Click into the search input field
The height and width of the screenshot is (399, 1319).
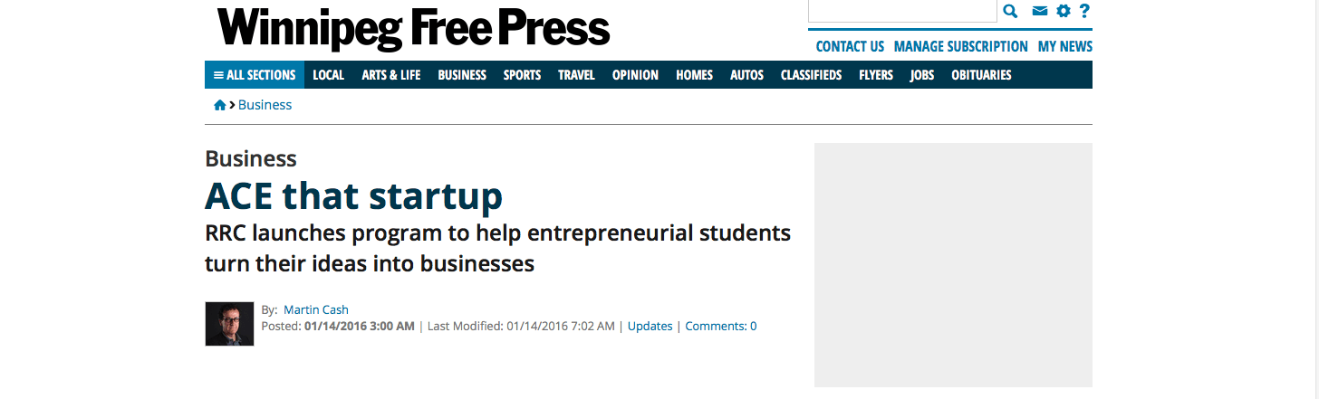(902, 11)
